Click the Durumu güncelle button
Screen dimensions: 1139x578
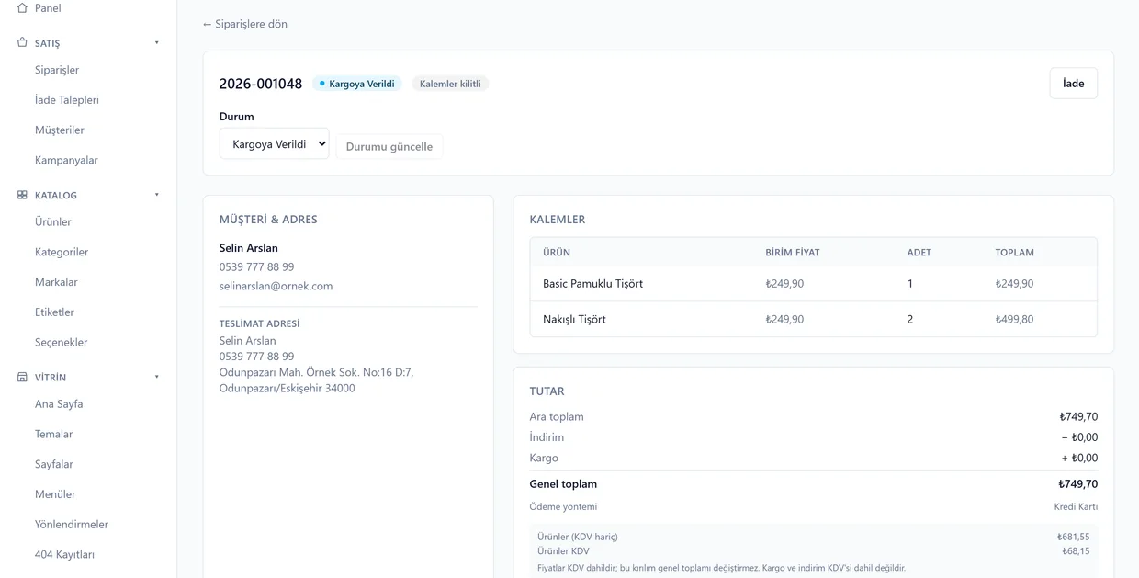[x=389, y=146]
